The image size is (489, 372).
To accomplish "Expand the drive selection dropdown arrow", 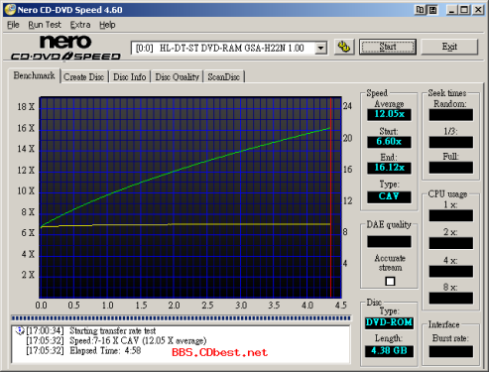I will pos(320,49).
